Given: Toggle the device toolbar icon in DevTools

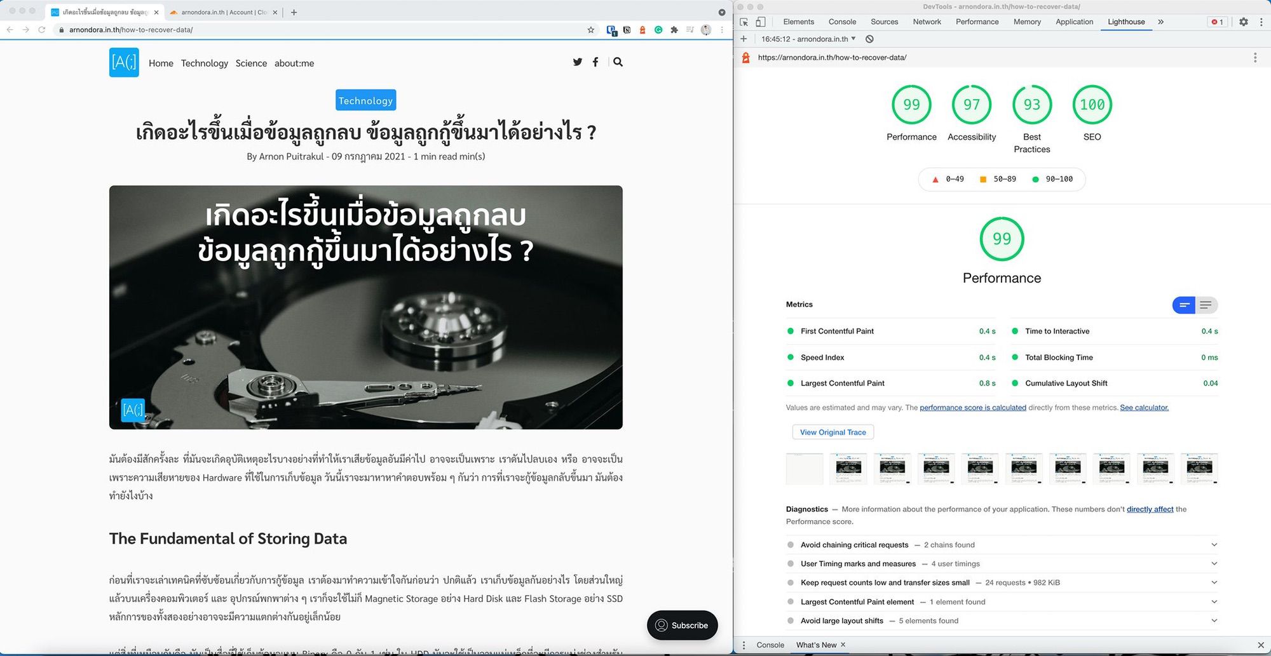Looking at the screenshot, I should (x=760, y=22).
